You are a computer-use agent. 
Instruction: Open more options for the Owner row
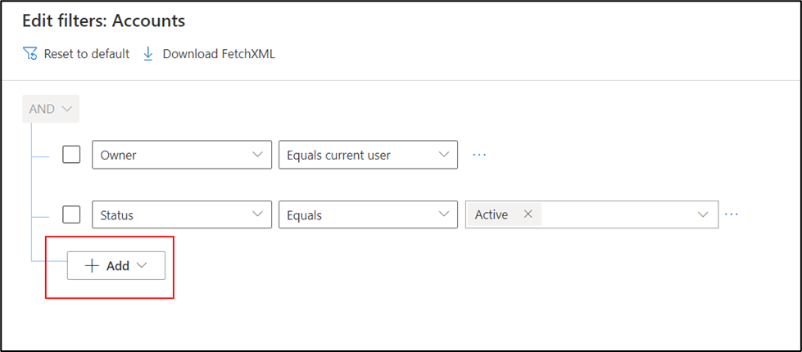480,154
